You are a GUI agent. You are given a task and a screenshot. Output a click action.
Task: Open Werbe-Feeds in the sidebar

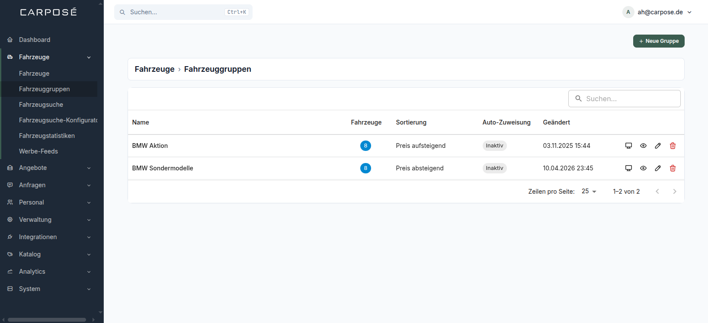click(x=49, y=151)
